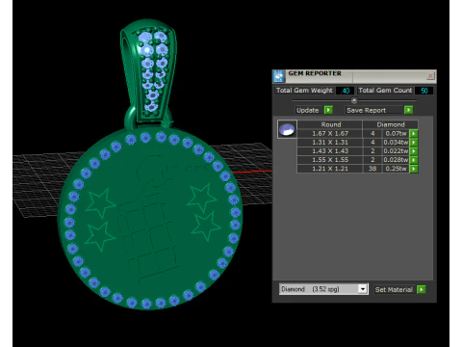Click the count 38 cell
This screenshot has width=462, height=347.
pos(372,169)
